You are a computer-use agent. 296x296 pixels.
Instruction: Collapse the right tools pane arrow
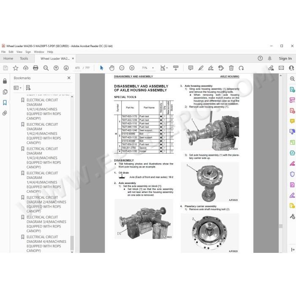[x=293, y=250]
